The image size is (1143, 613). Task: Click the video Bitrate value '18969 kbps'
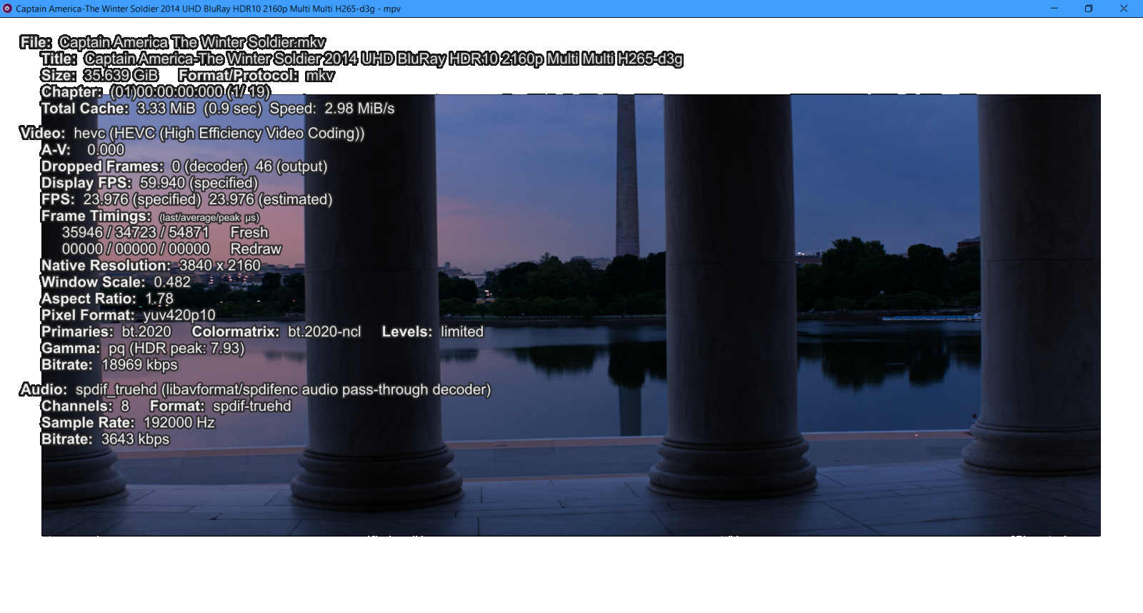(139, 364)
